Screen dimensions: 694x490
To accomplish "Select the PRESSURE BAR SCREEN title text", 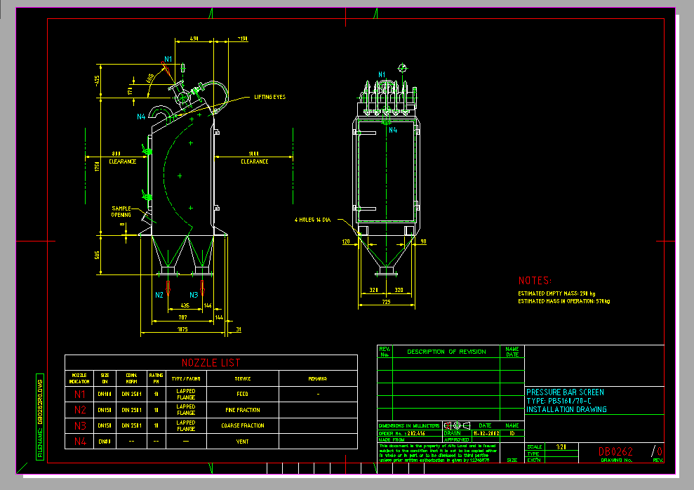I will click(565, 392).
